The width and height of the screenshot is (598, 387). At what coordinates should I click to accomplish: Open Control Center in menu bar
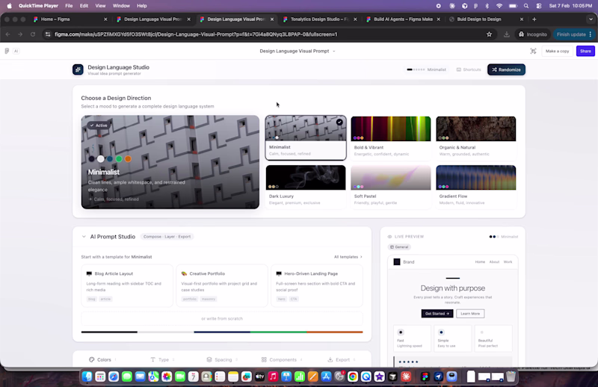pos(539,6)
